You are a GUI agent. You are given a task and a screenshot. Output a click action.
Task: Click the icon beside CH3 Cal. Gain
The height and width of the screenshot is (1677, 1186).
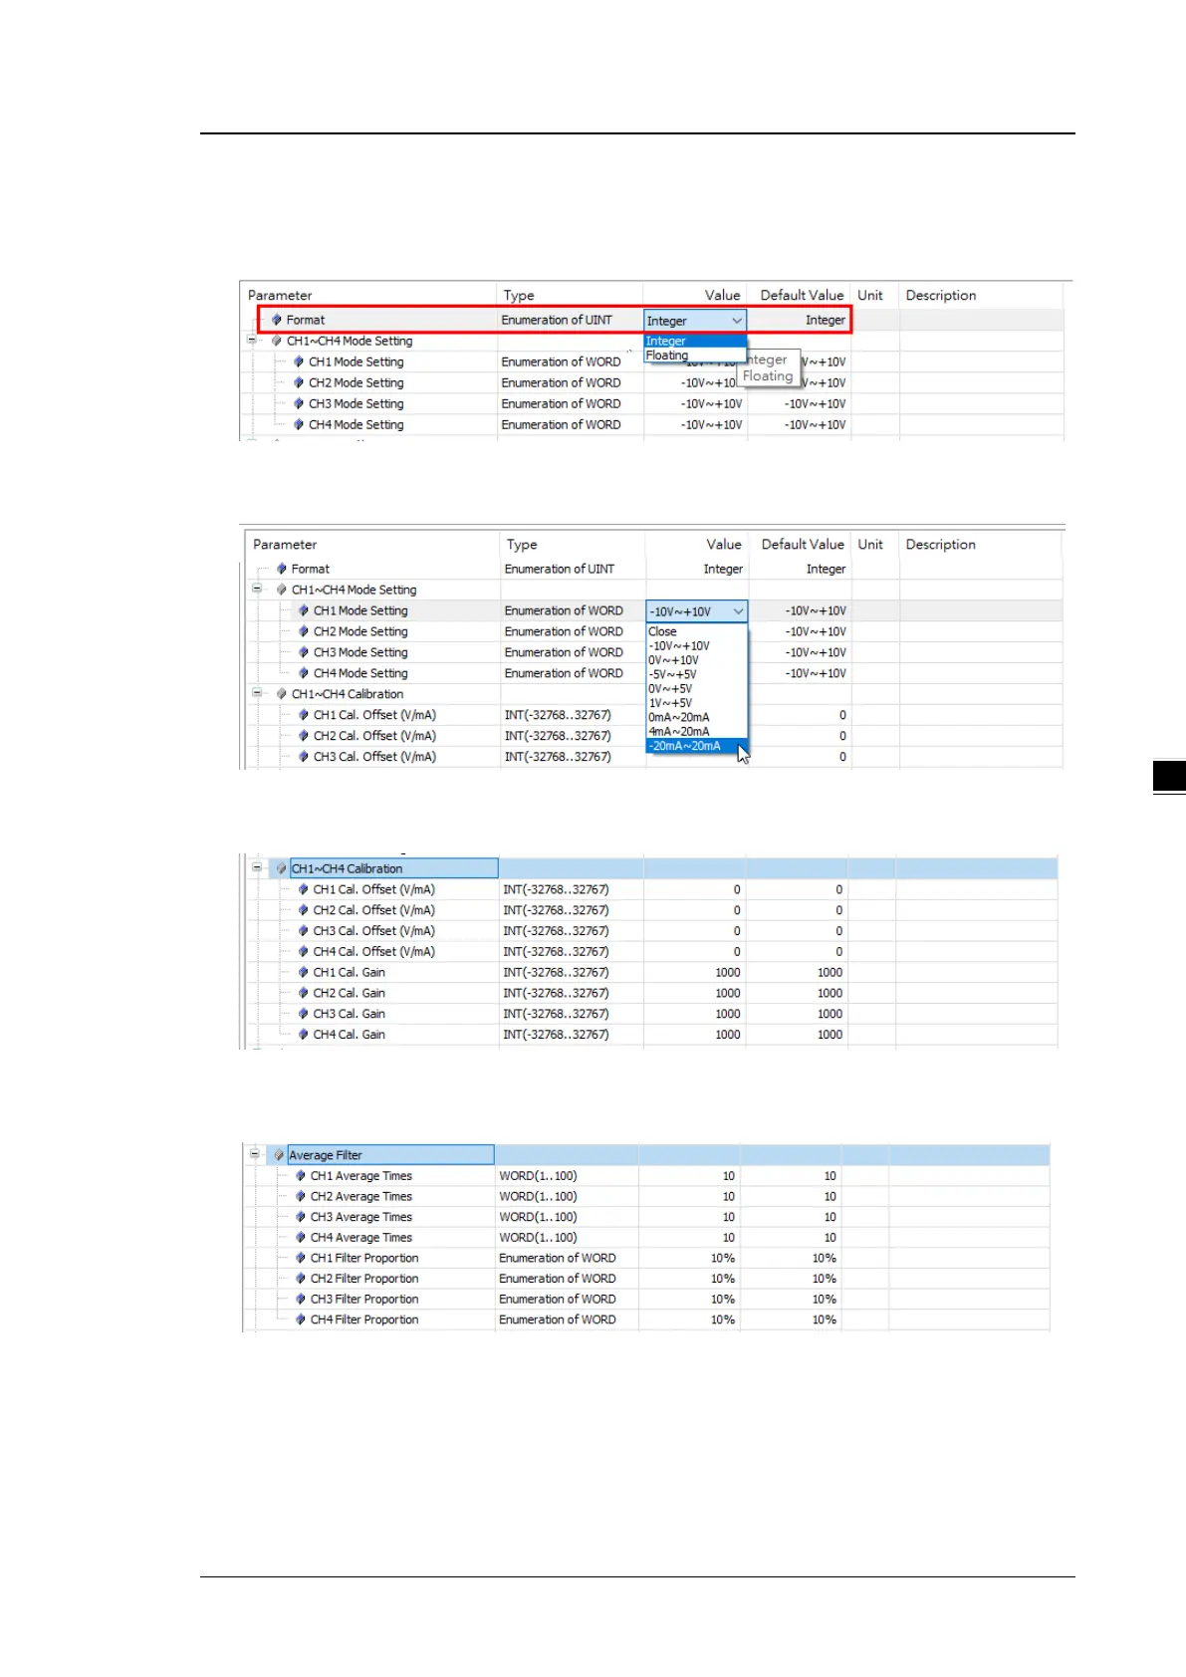pyautogui.click(x=304, y=1014)
